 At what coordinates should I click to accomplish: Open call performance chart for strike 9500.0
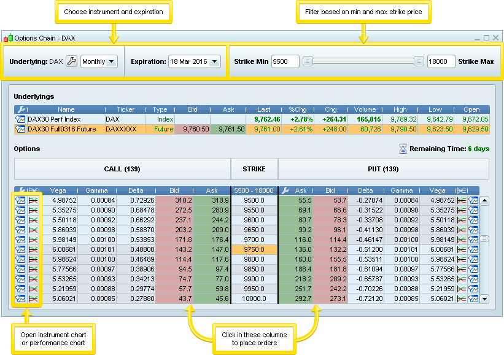click(x=33, y=201)
